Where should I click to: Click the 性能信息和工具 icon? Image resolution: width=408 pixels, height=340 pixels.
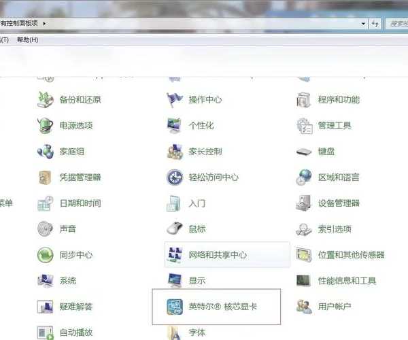tap(303, 281)
